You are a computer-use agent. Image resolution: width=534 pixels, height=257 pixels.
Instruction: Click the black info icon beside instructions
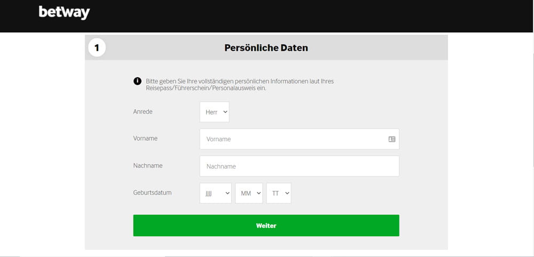(137, 81)
